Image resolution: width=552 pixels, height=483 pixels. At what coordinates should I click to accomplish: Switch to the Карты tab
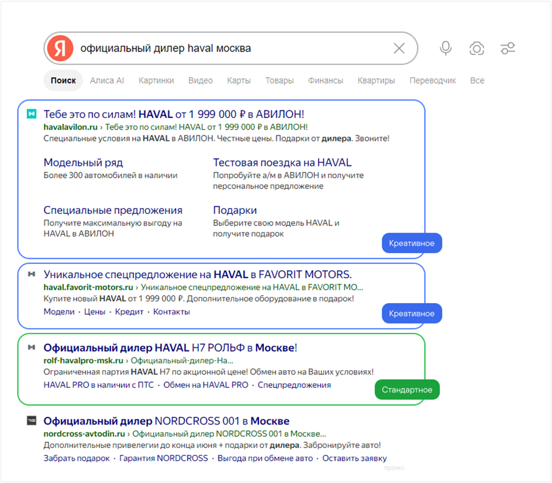239,81
